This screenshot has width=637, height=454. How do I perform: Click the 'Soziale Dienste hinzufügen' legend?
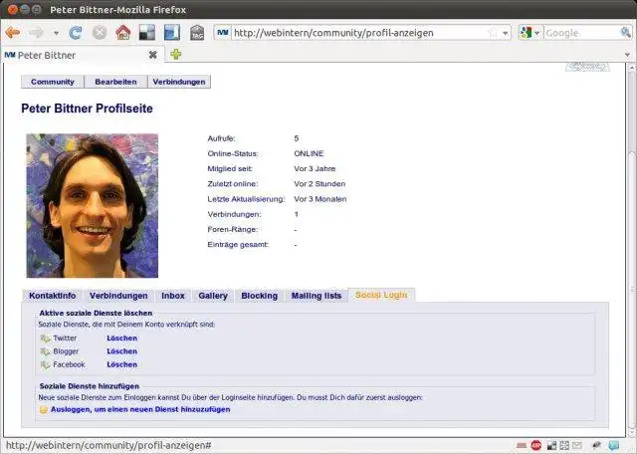(x=90, y=386)
